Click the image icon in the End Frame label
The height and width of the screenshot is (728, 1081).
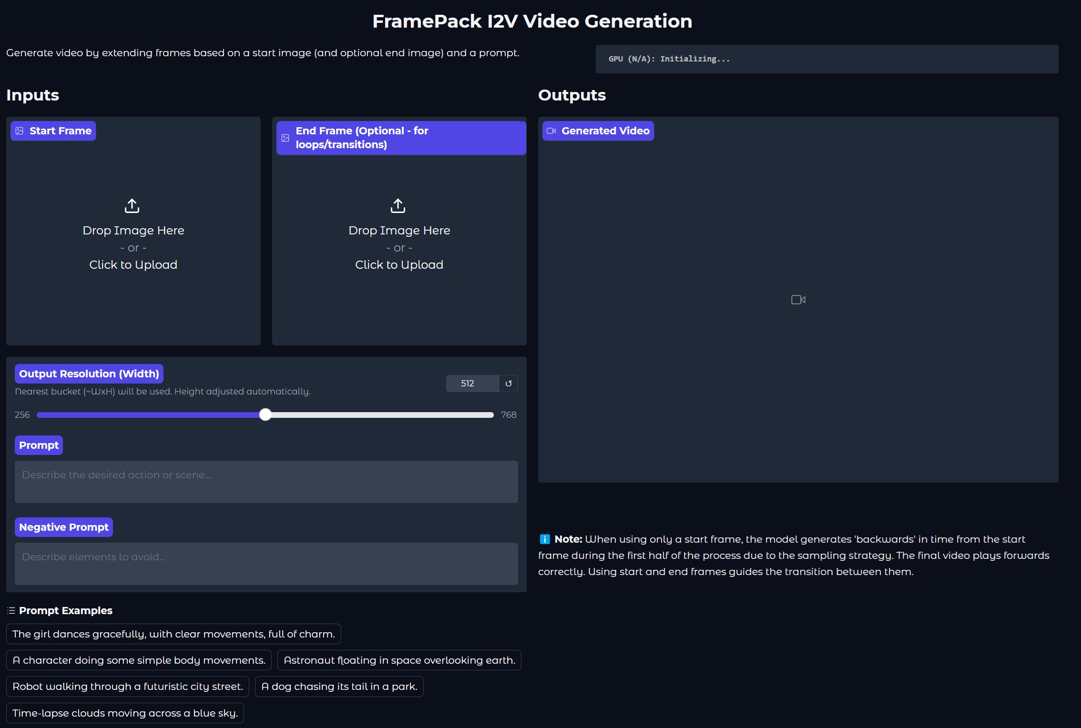286,138
